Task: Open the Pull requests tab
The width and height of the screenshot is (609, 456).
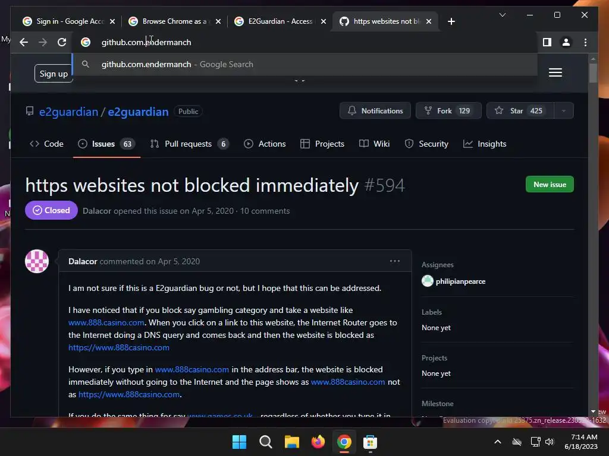Action: (190, 144)
